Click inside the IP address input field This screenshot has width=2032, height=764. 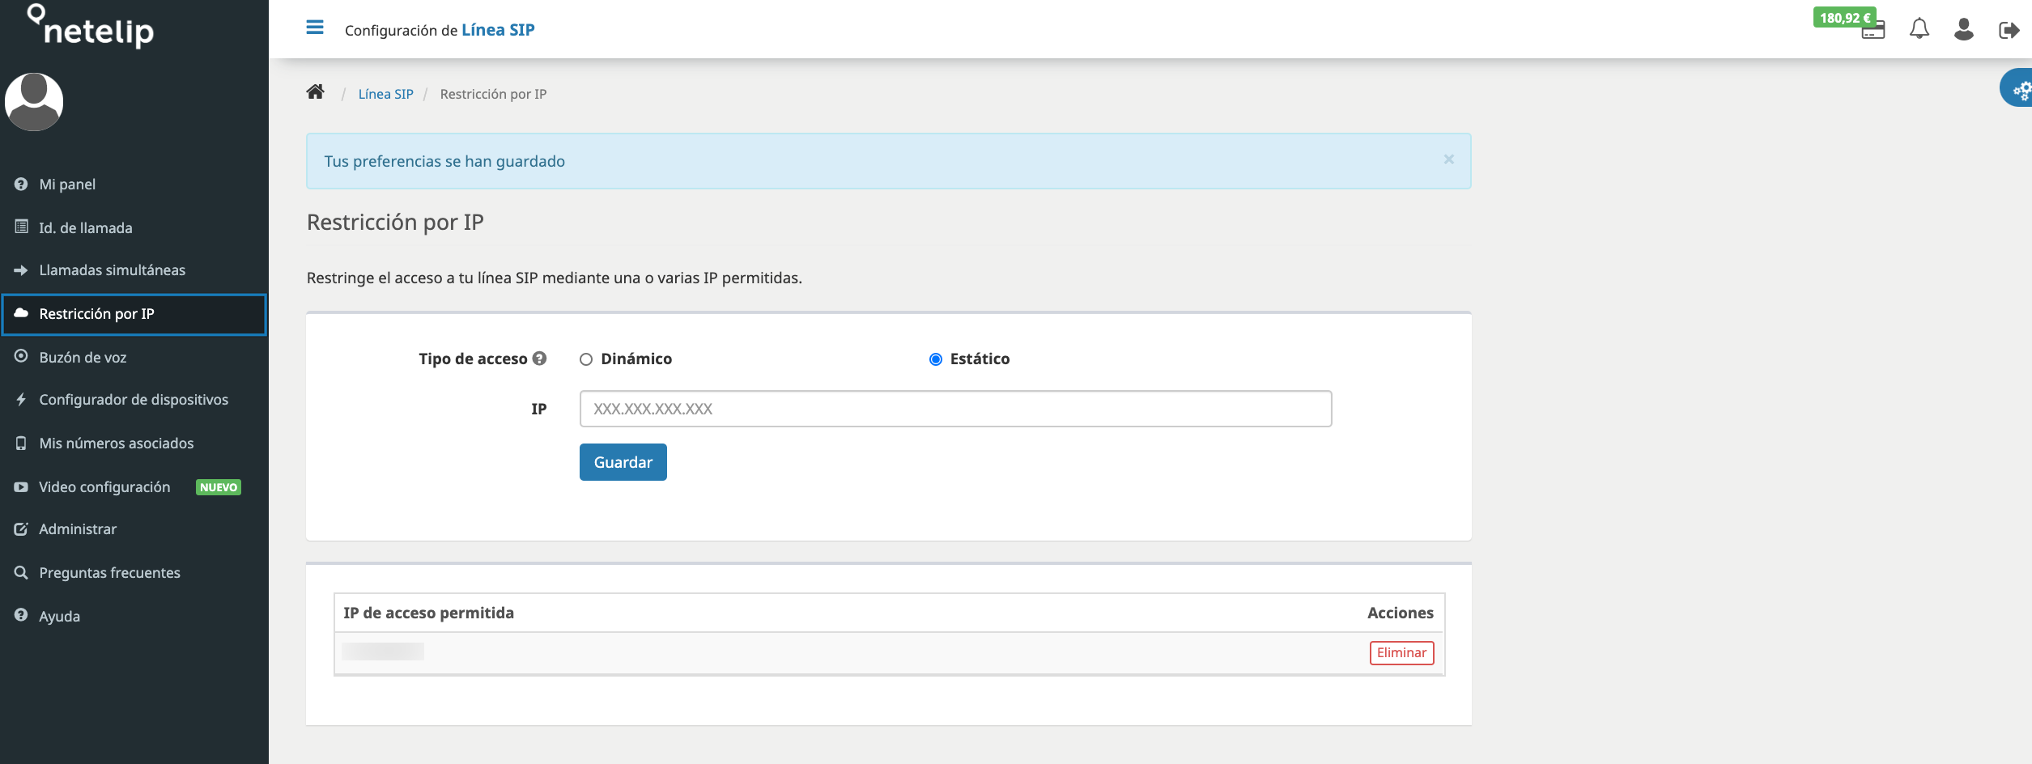coord(954,409)
